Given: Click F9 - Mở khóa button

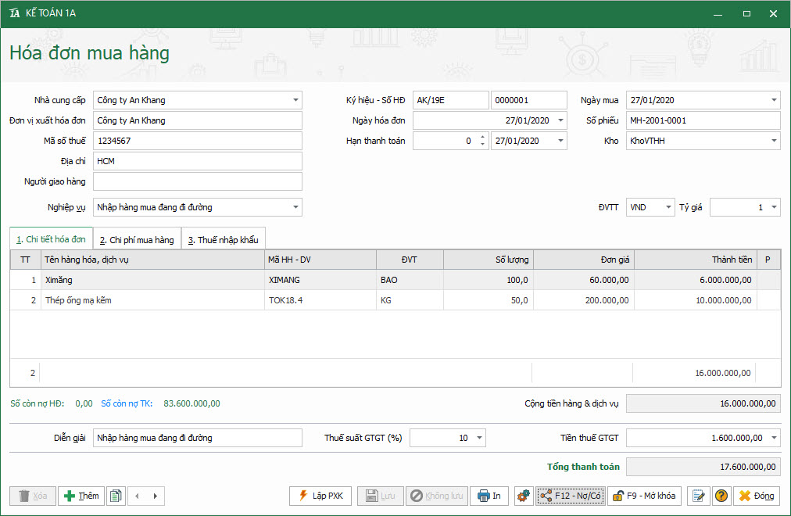Looking at the screenshot, I should click(x=645, y=496).
